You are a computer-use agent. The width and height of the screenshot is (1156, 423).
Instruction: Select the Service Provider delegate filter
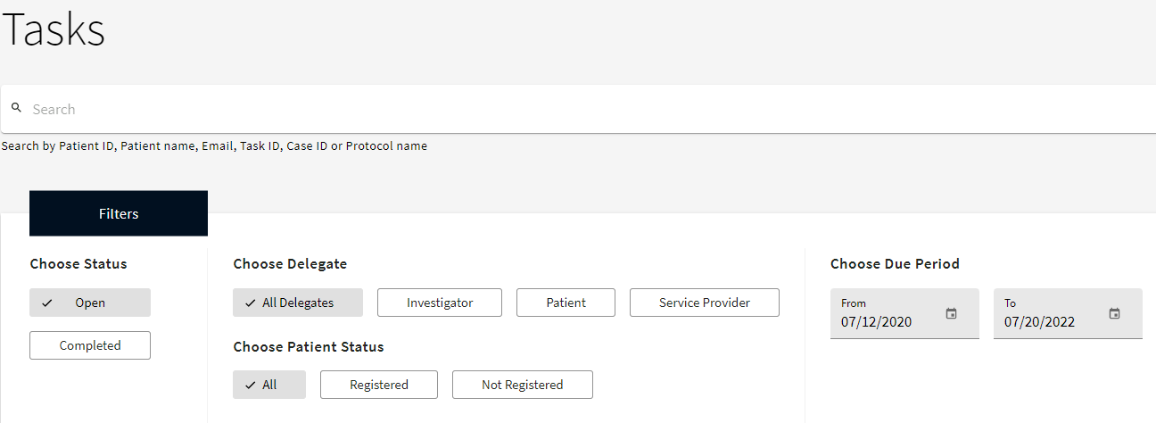point(704,303)
